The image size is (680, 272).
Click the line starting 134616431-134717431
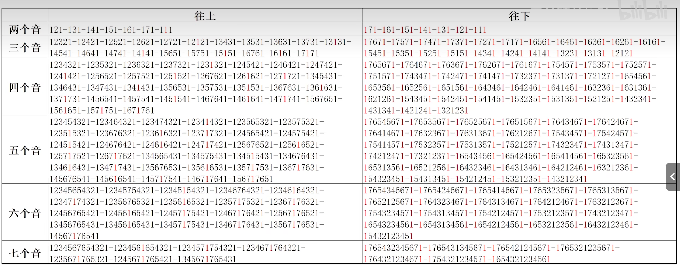[187, 167]
